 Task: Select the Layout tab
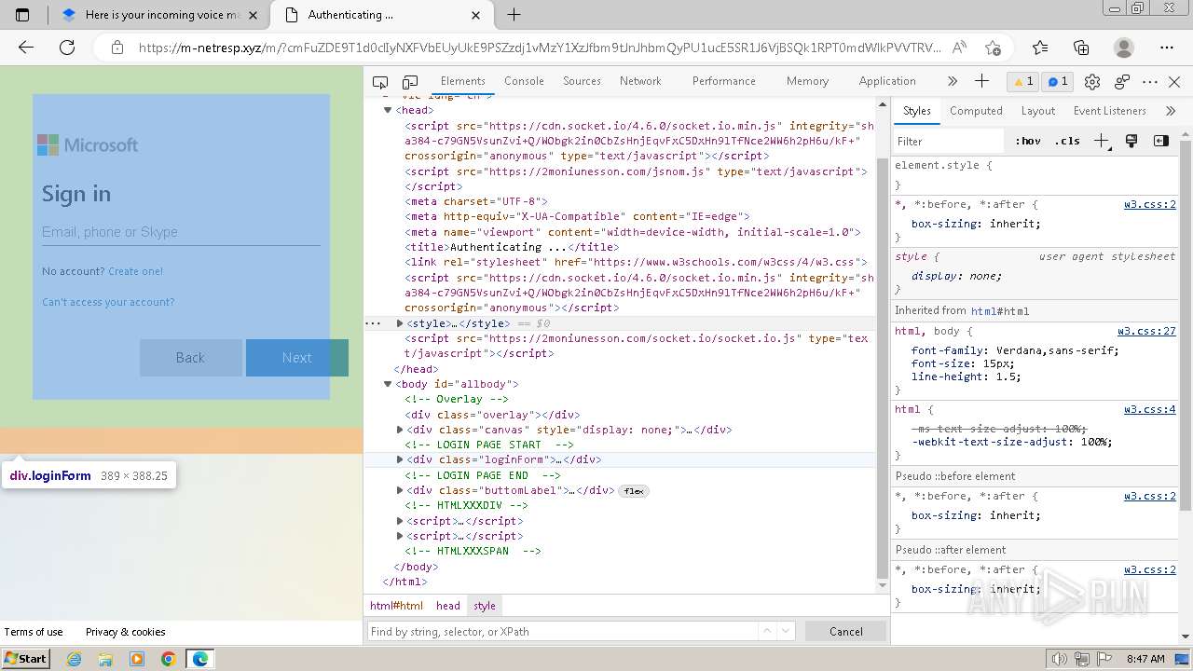[1037, 111]
